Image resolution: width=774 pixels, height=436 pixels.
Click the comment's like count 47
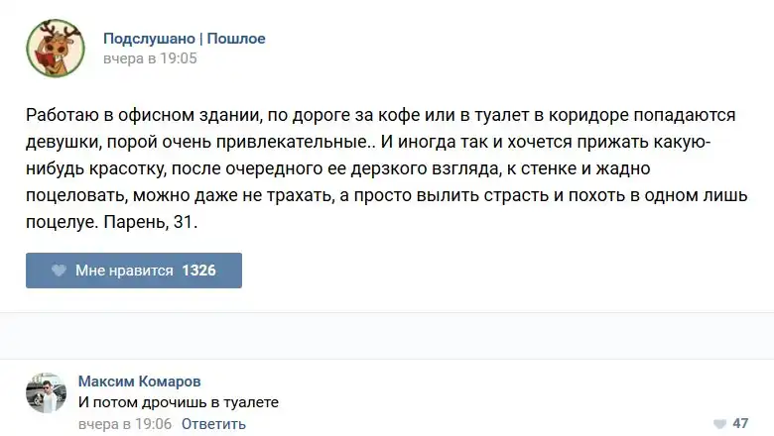740,423
